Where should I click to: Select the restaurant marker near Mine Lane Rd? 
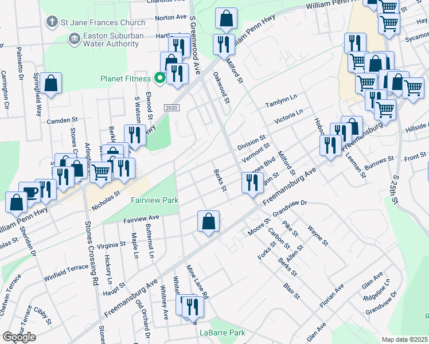click(193, 309)
